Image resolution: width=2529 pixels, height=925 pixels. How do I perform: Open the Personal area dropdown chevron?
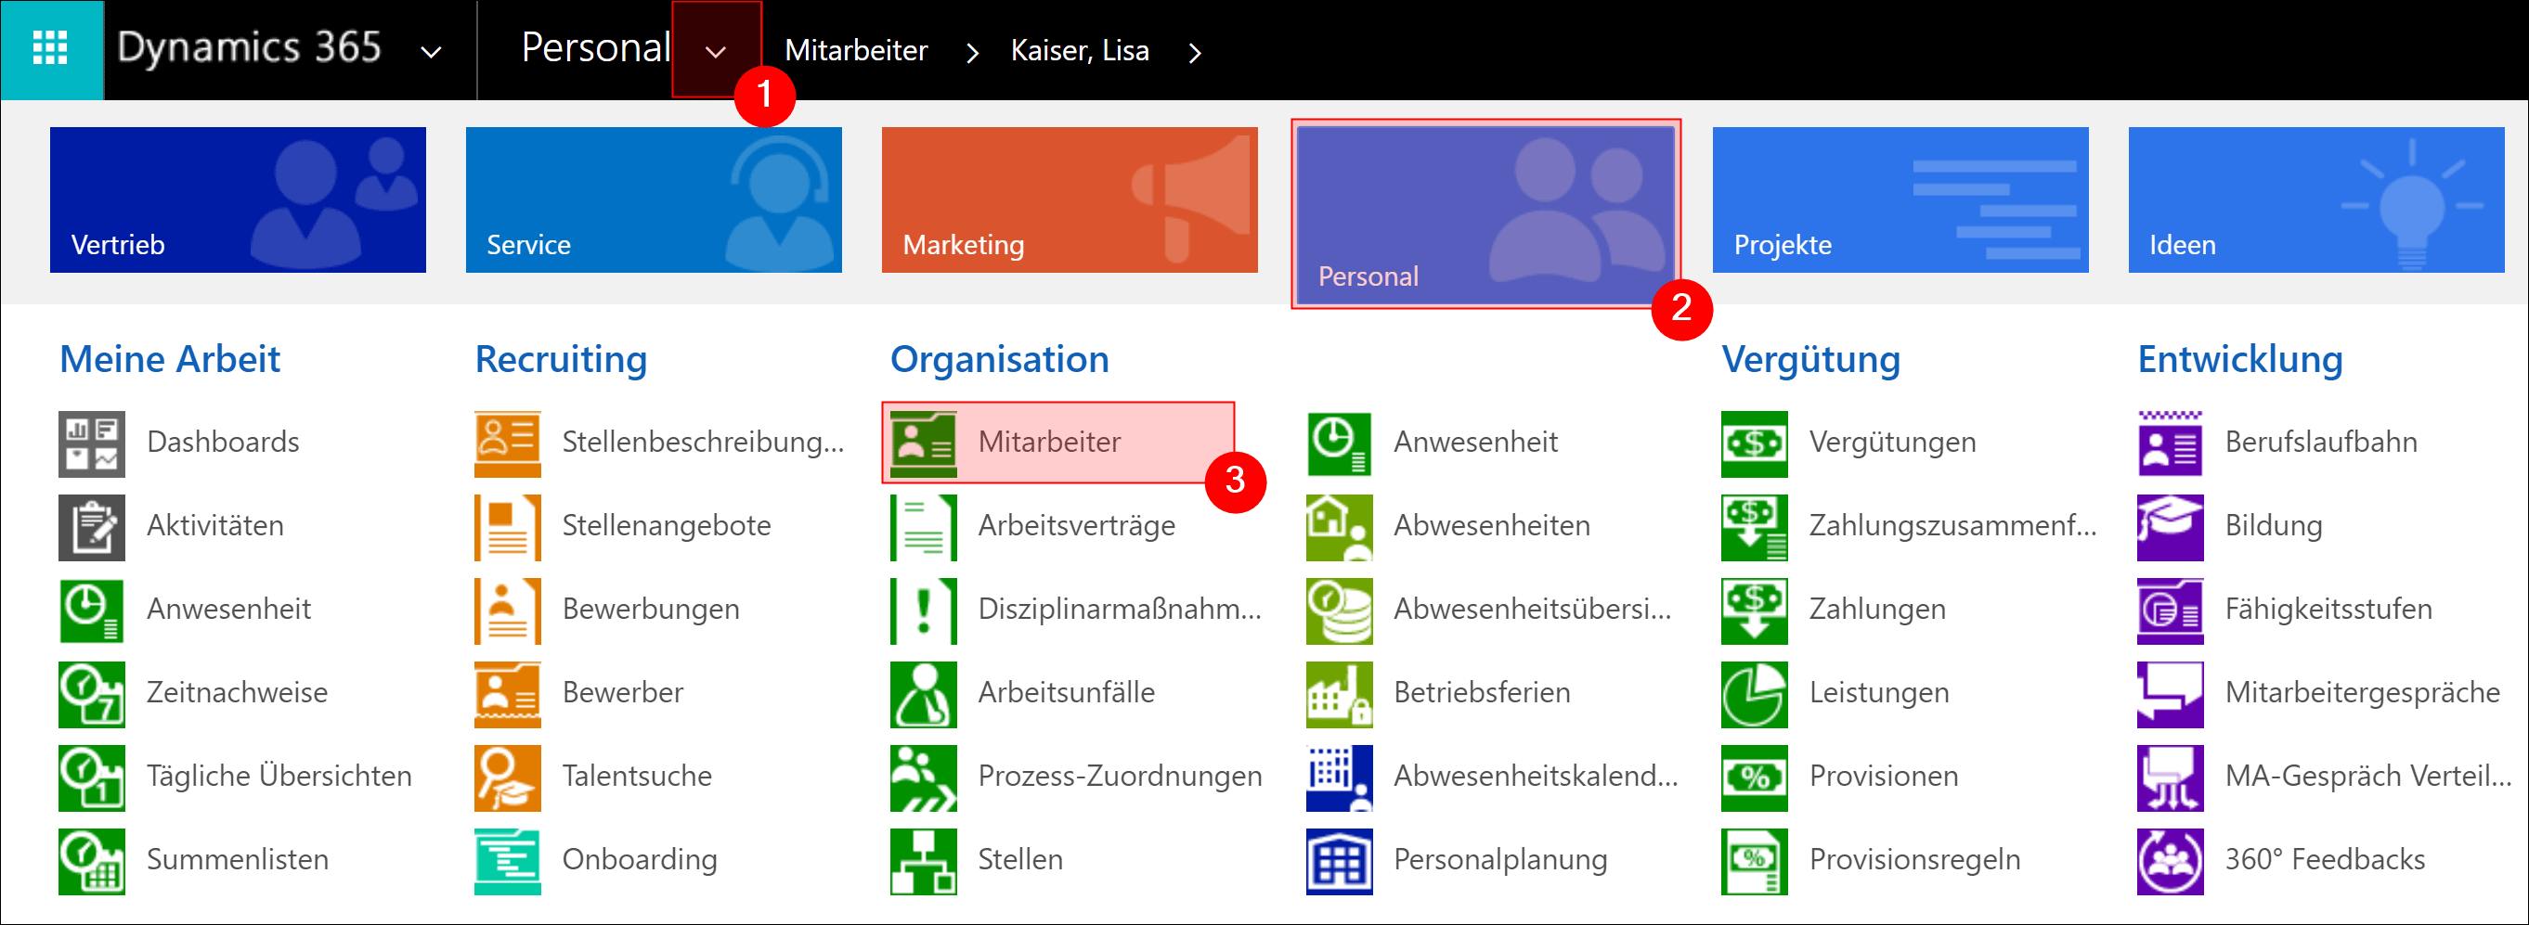click(x=716, y=51)
